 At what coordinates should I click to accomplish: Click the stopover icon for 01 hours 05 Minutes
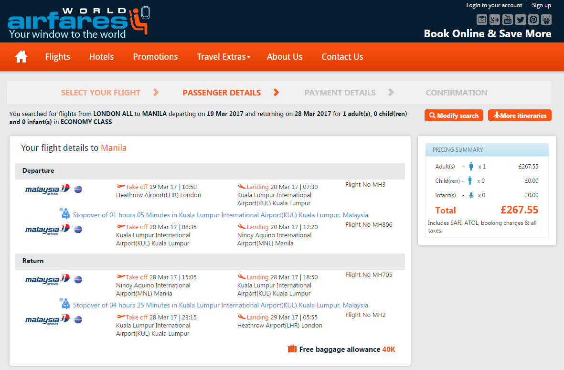pyautogui.click(x=65, y=213)
